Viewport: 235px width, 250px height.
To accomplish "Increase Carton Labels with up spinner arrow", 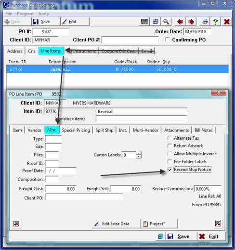I will [x=139, y=153].
